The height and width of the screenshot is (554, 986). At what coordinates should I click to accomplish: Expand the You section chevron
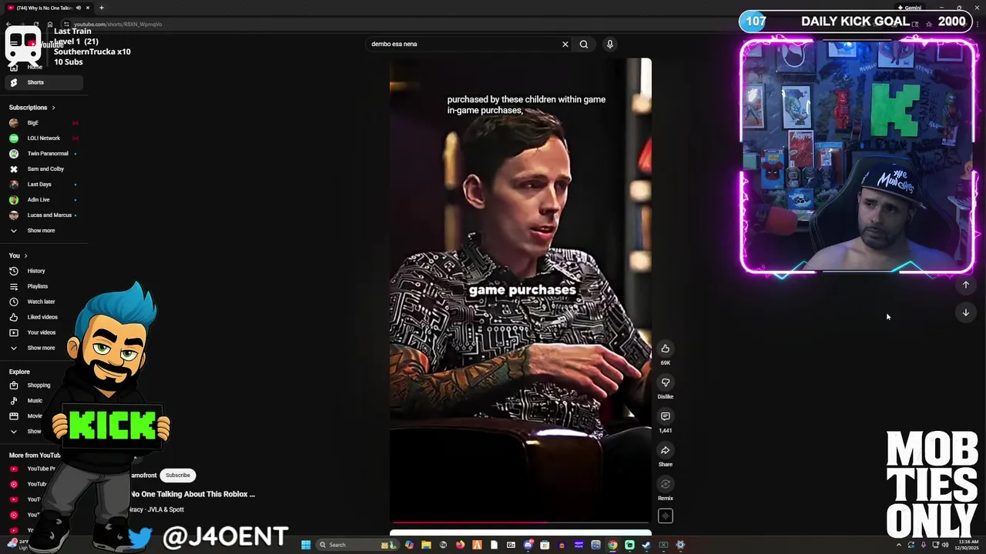pos(25,255)
